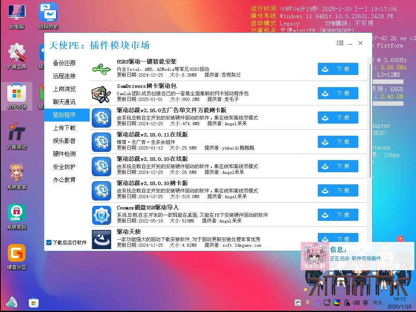This screenshot has height=312, width=416.
Task: Open the 扩展工具 desktop icon
Action: coord(17,56)
